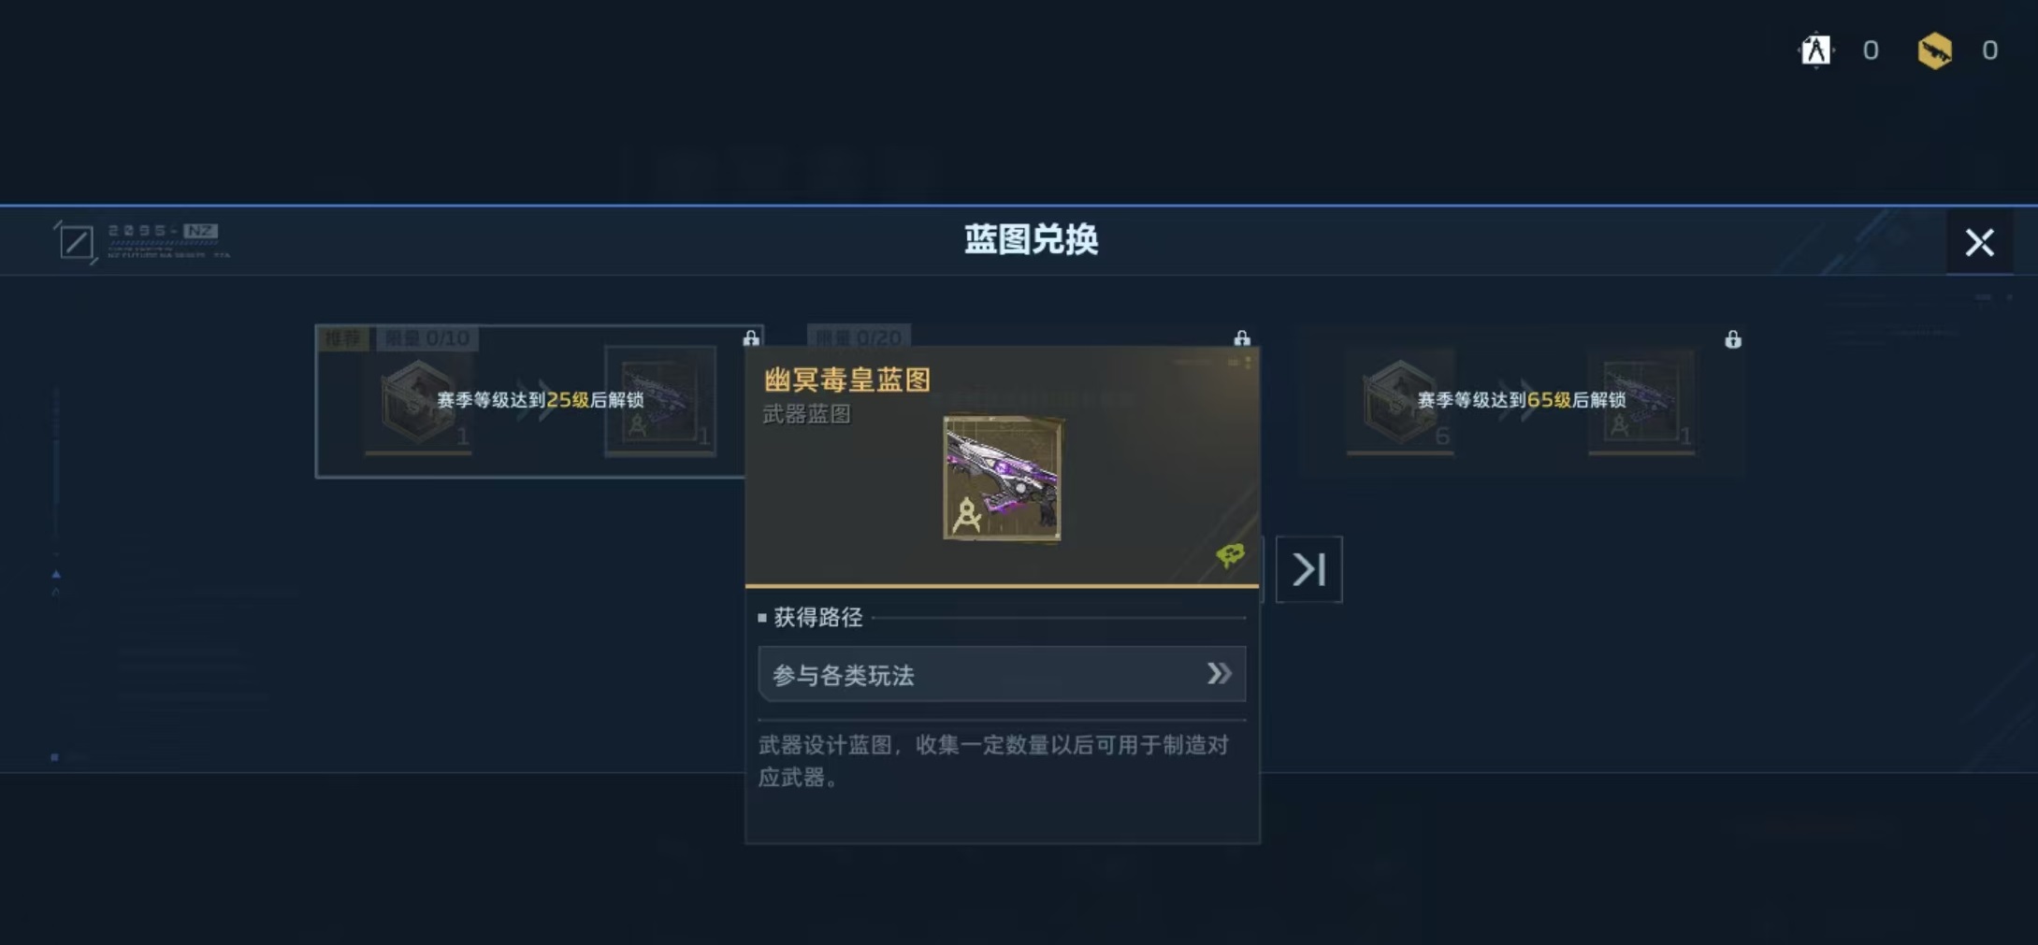Expand the double chevron beside 参与各类玩法
Screen dimensions: 2038x945
click(1219, 674)
